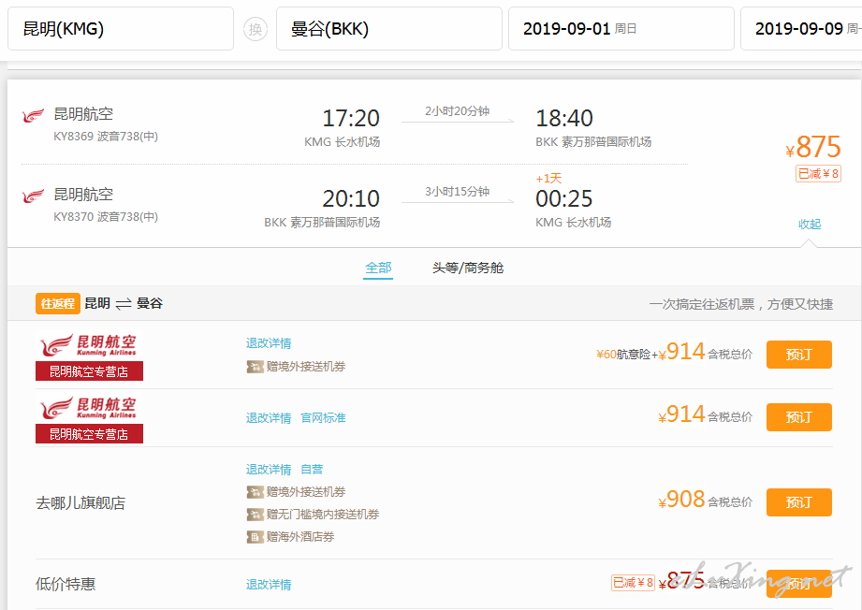The height and width of the screenshot is (610, 862).
Task: Click the +1天 next-day indicator
Action: (x=548, y=178)
